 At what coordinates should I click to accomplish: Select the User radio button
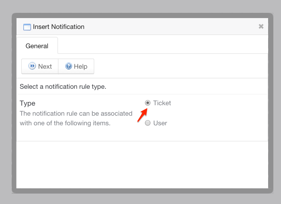148,123
